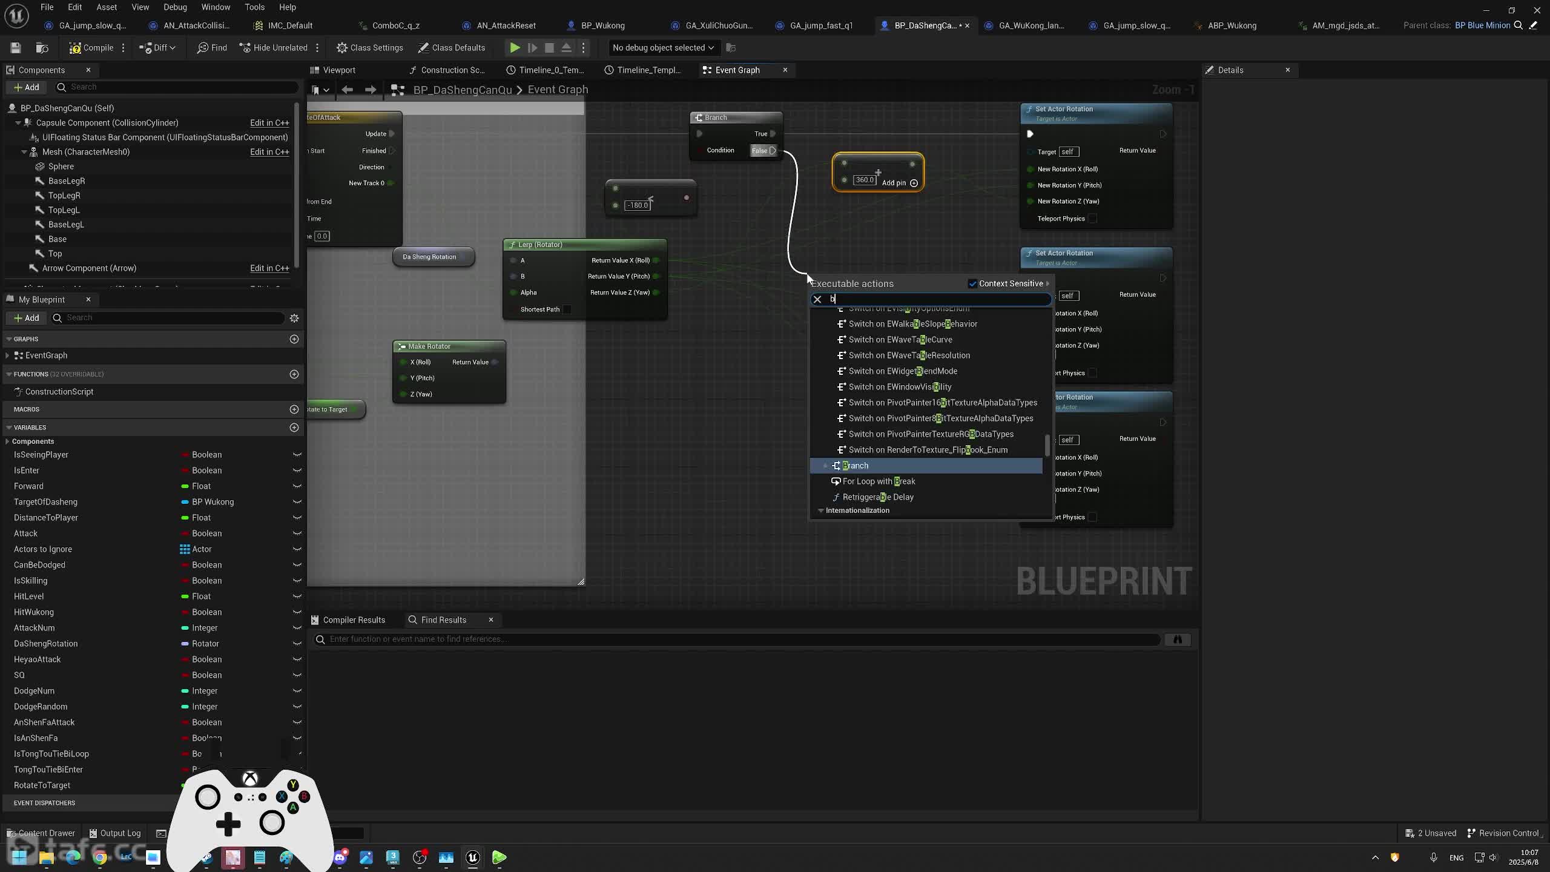Open My Blueprint settings gear
This screenshot has height=872, width=1550.
point(294,318)
